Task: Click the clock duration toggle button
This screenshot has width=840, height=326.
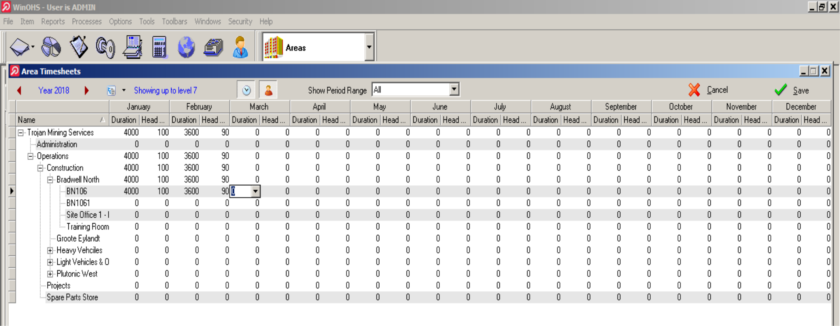Action: [246, 90]
